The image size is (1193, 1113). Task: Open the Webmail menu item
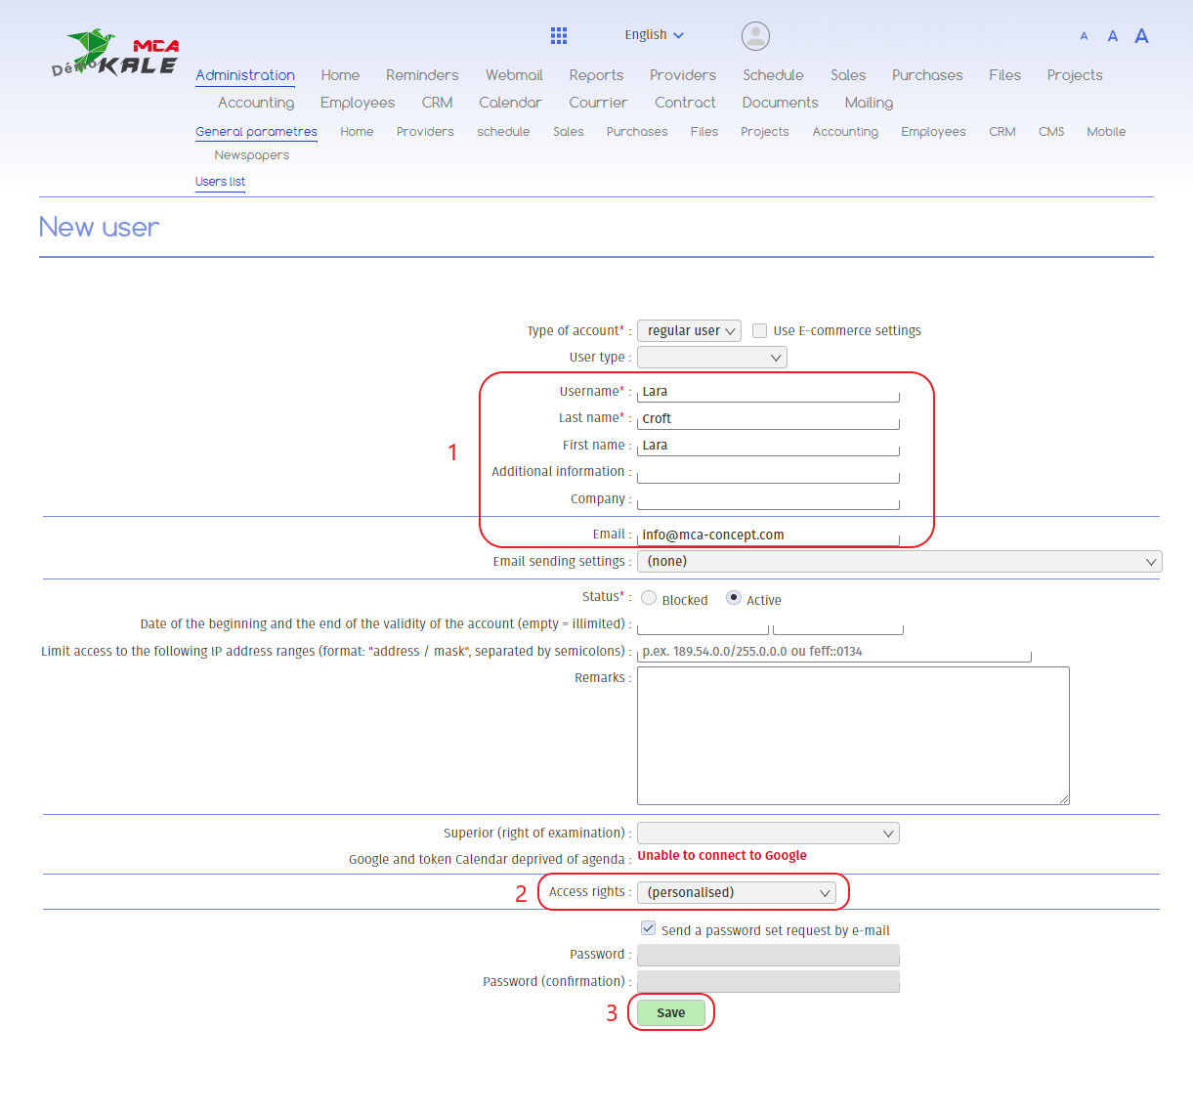click(514, 75)
